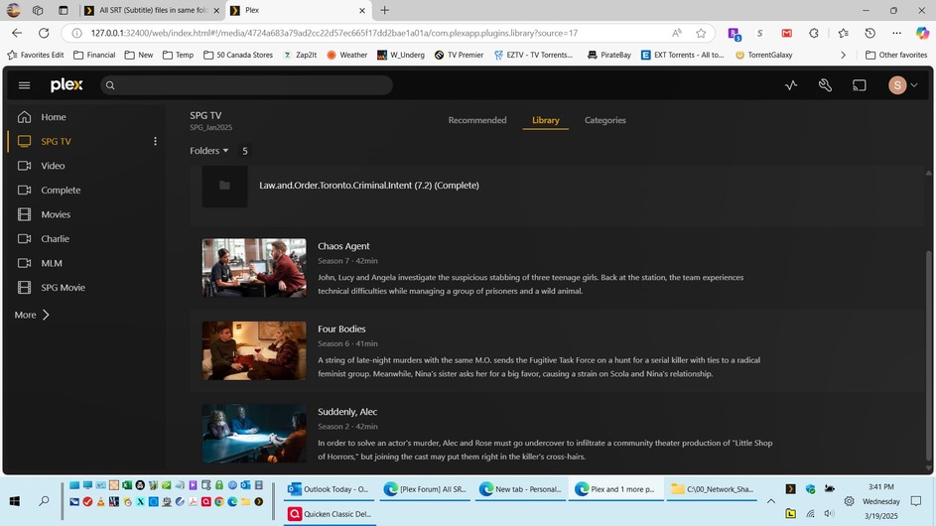Click the Plex logo

point(67,84)
